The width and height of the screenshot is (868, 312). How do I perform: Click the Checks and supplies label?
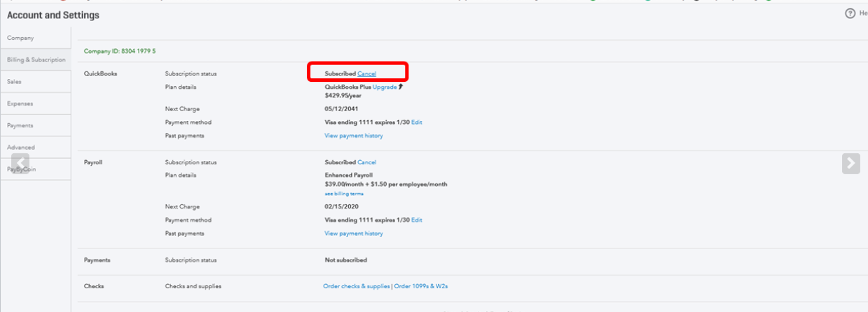coord(193,286)
